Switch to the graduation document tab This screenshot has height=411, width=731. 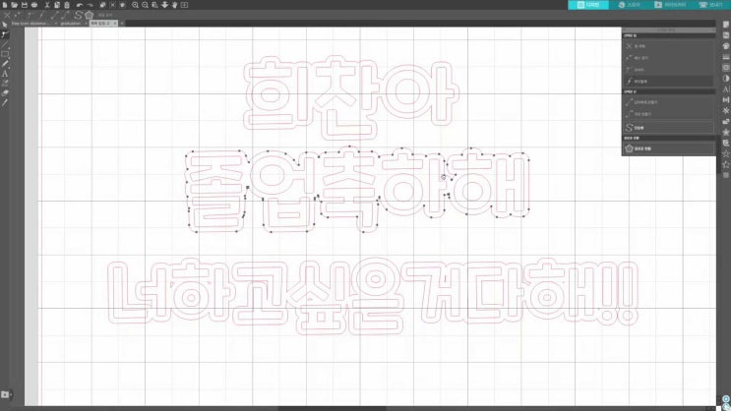click(x=71, y=23)
